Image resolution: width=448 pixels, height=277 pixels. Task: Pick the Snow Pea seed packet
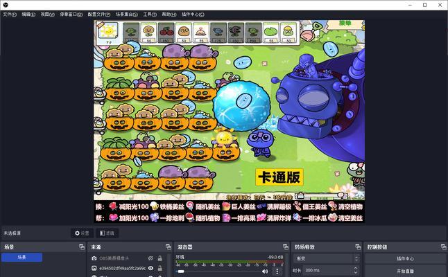click(x=218, y=33)
